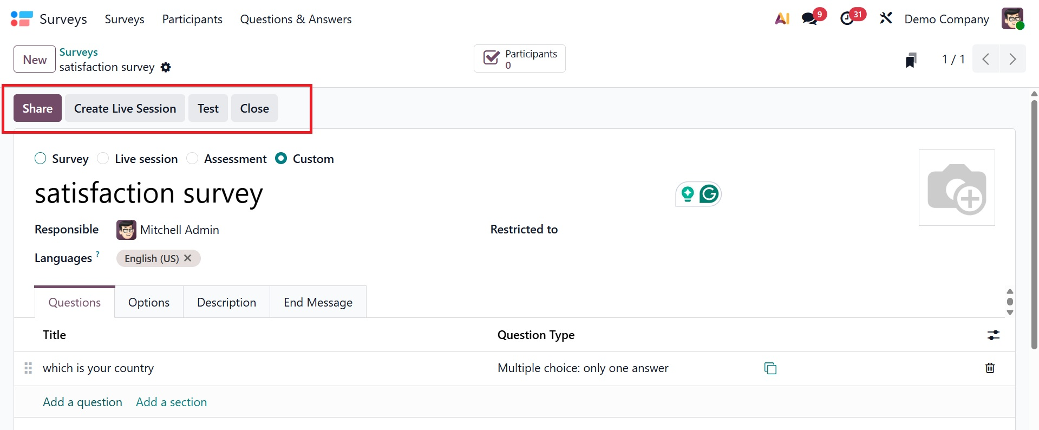1039x430 pixels.
Task: Open the AI assistant icon
Action: click(782, 19)
